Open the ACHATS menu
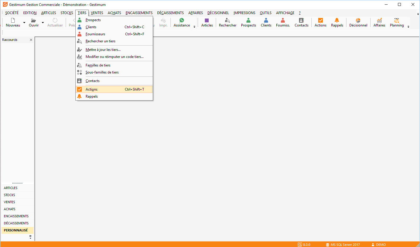Screen dimensions: 420x247 (114, 13)
